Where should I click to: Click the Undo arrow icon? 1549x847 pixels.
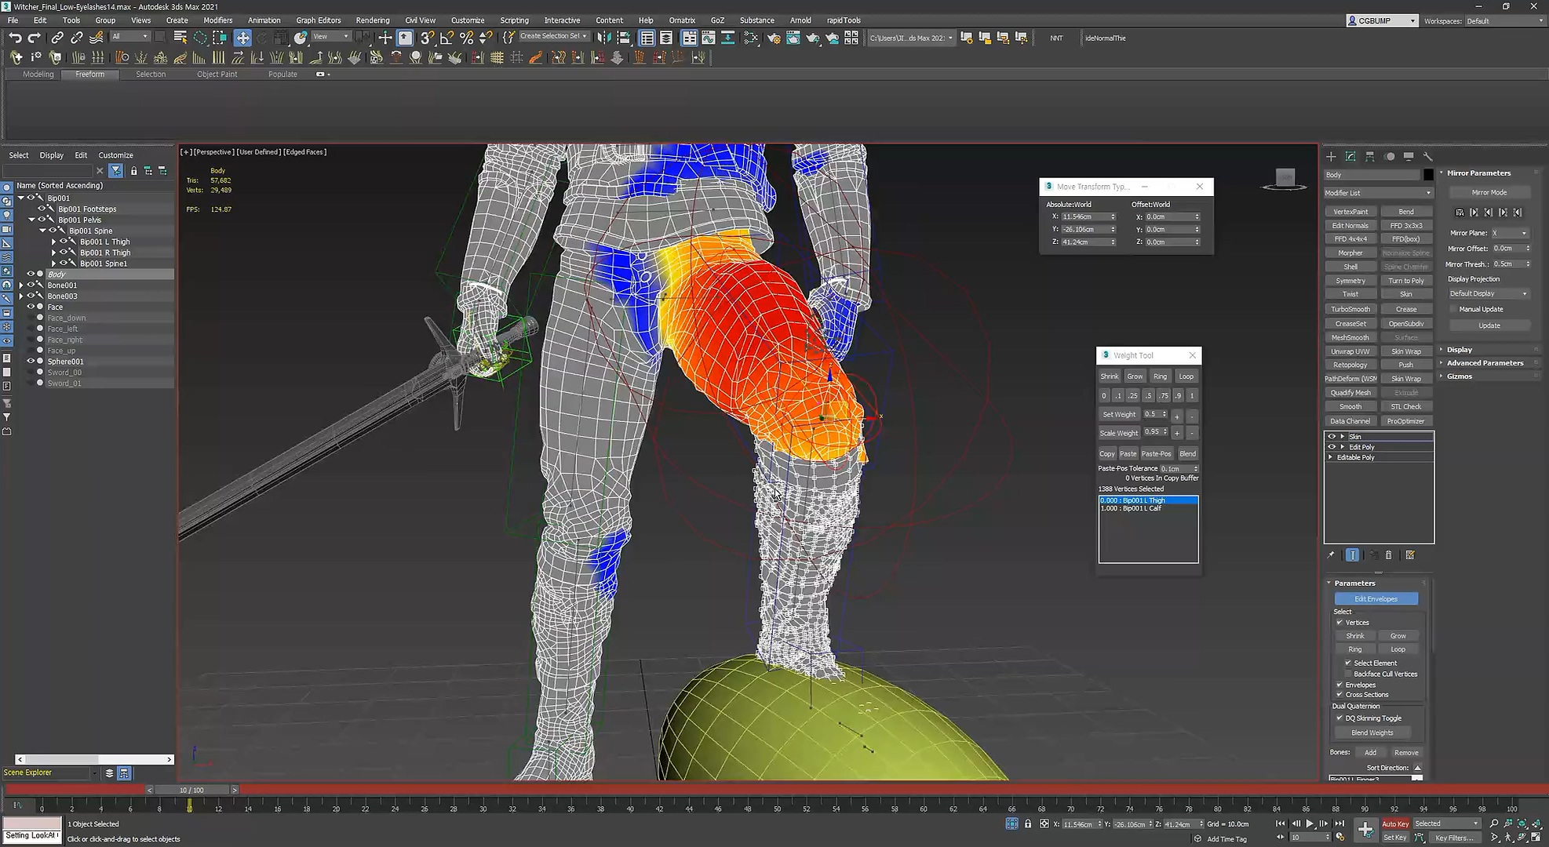pos(15,38)
